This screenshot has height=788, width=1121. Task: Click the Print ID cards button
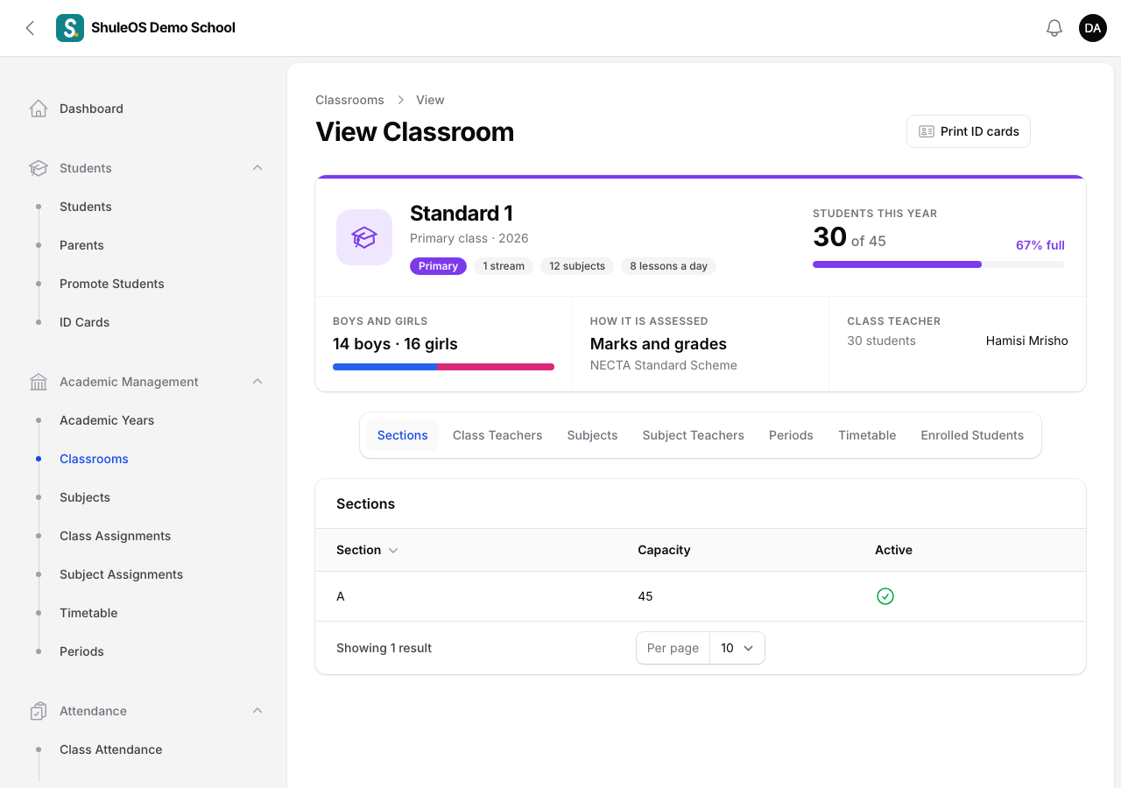coord(969,131)
